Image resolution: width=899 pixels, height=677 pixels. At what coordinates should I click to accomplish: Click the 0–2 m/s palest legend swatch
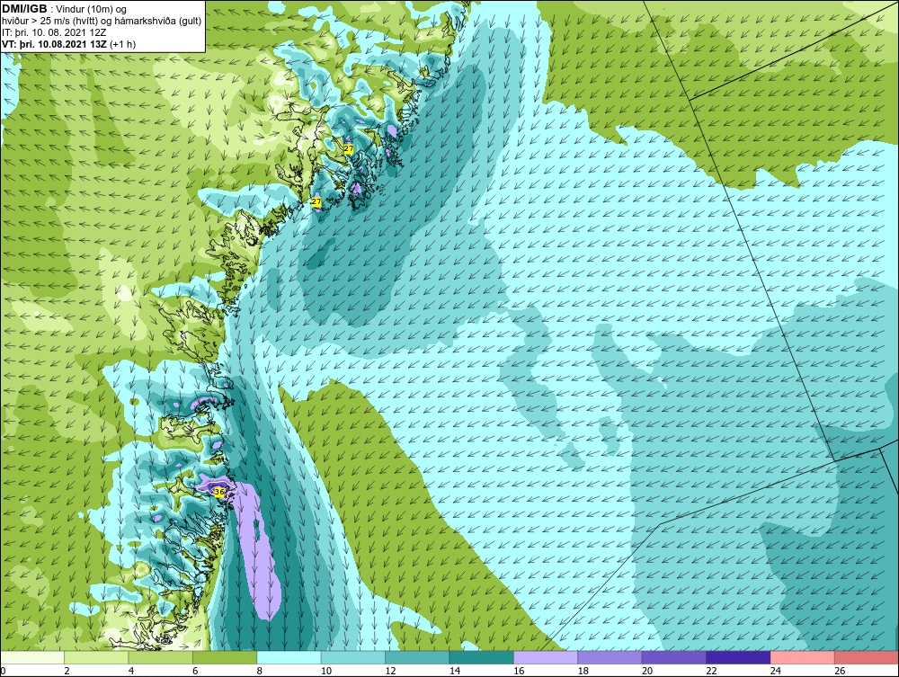32,657
